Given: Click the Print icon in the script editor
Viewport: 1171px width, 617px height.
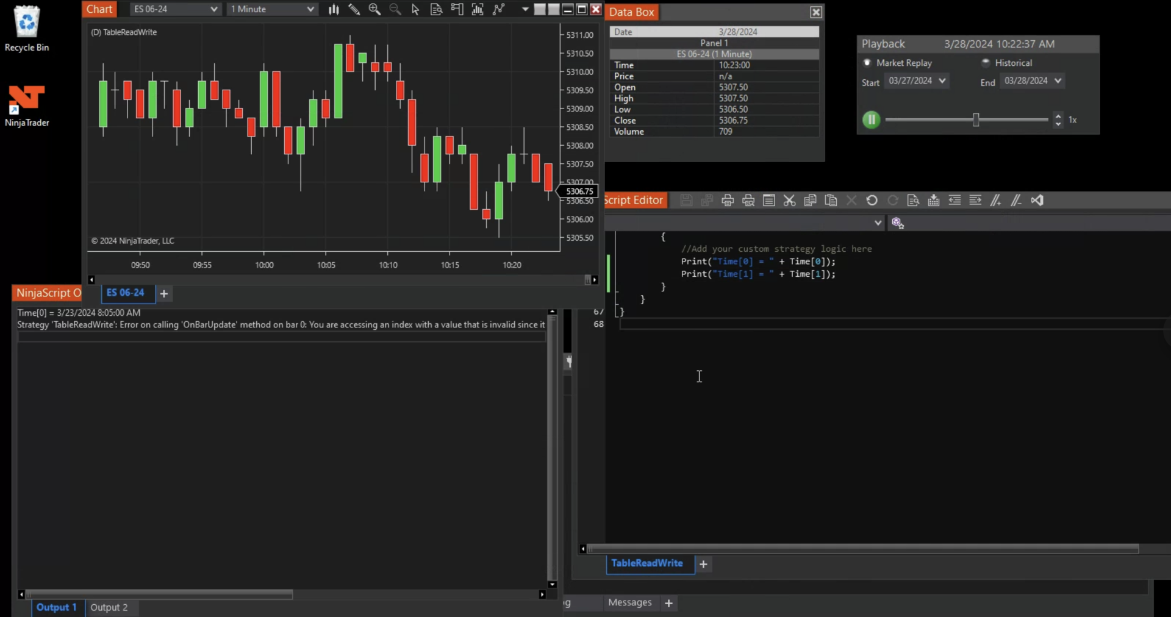Looking at the screenshot, I should (x=728, y=201).
